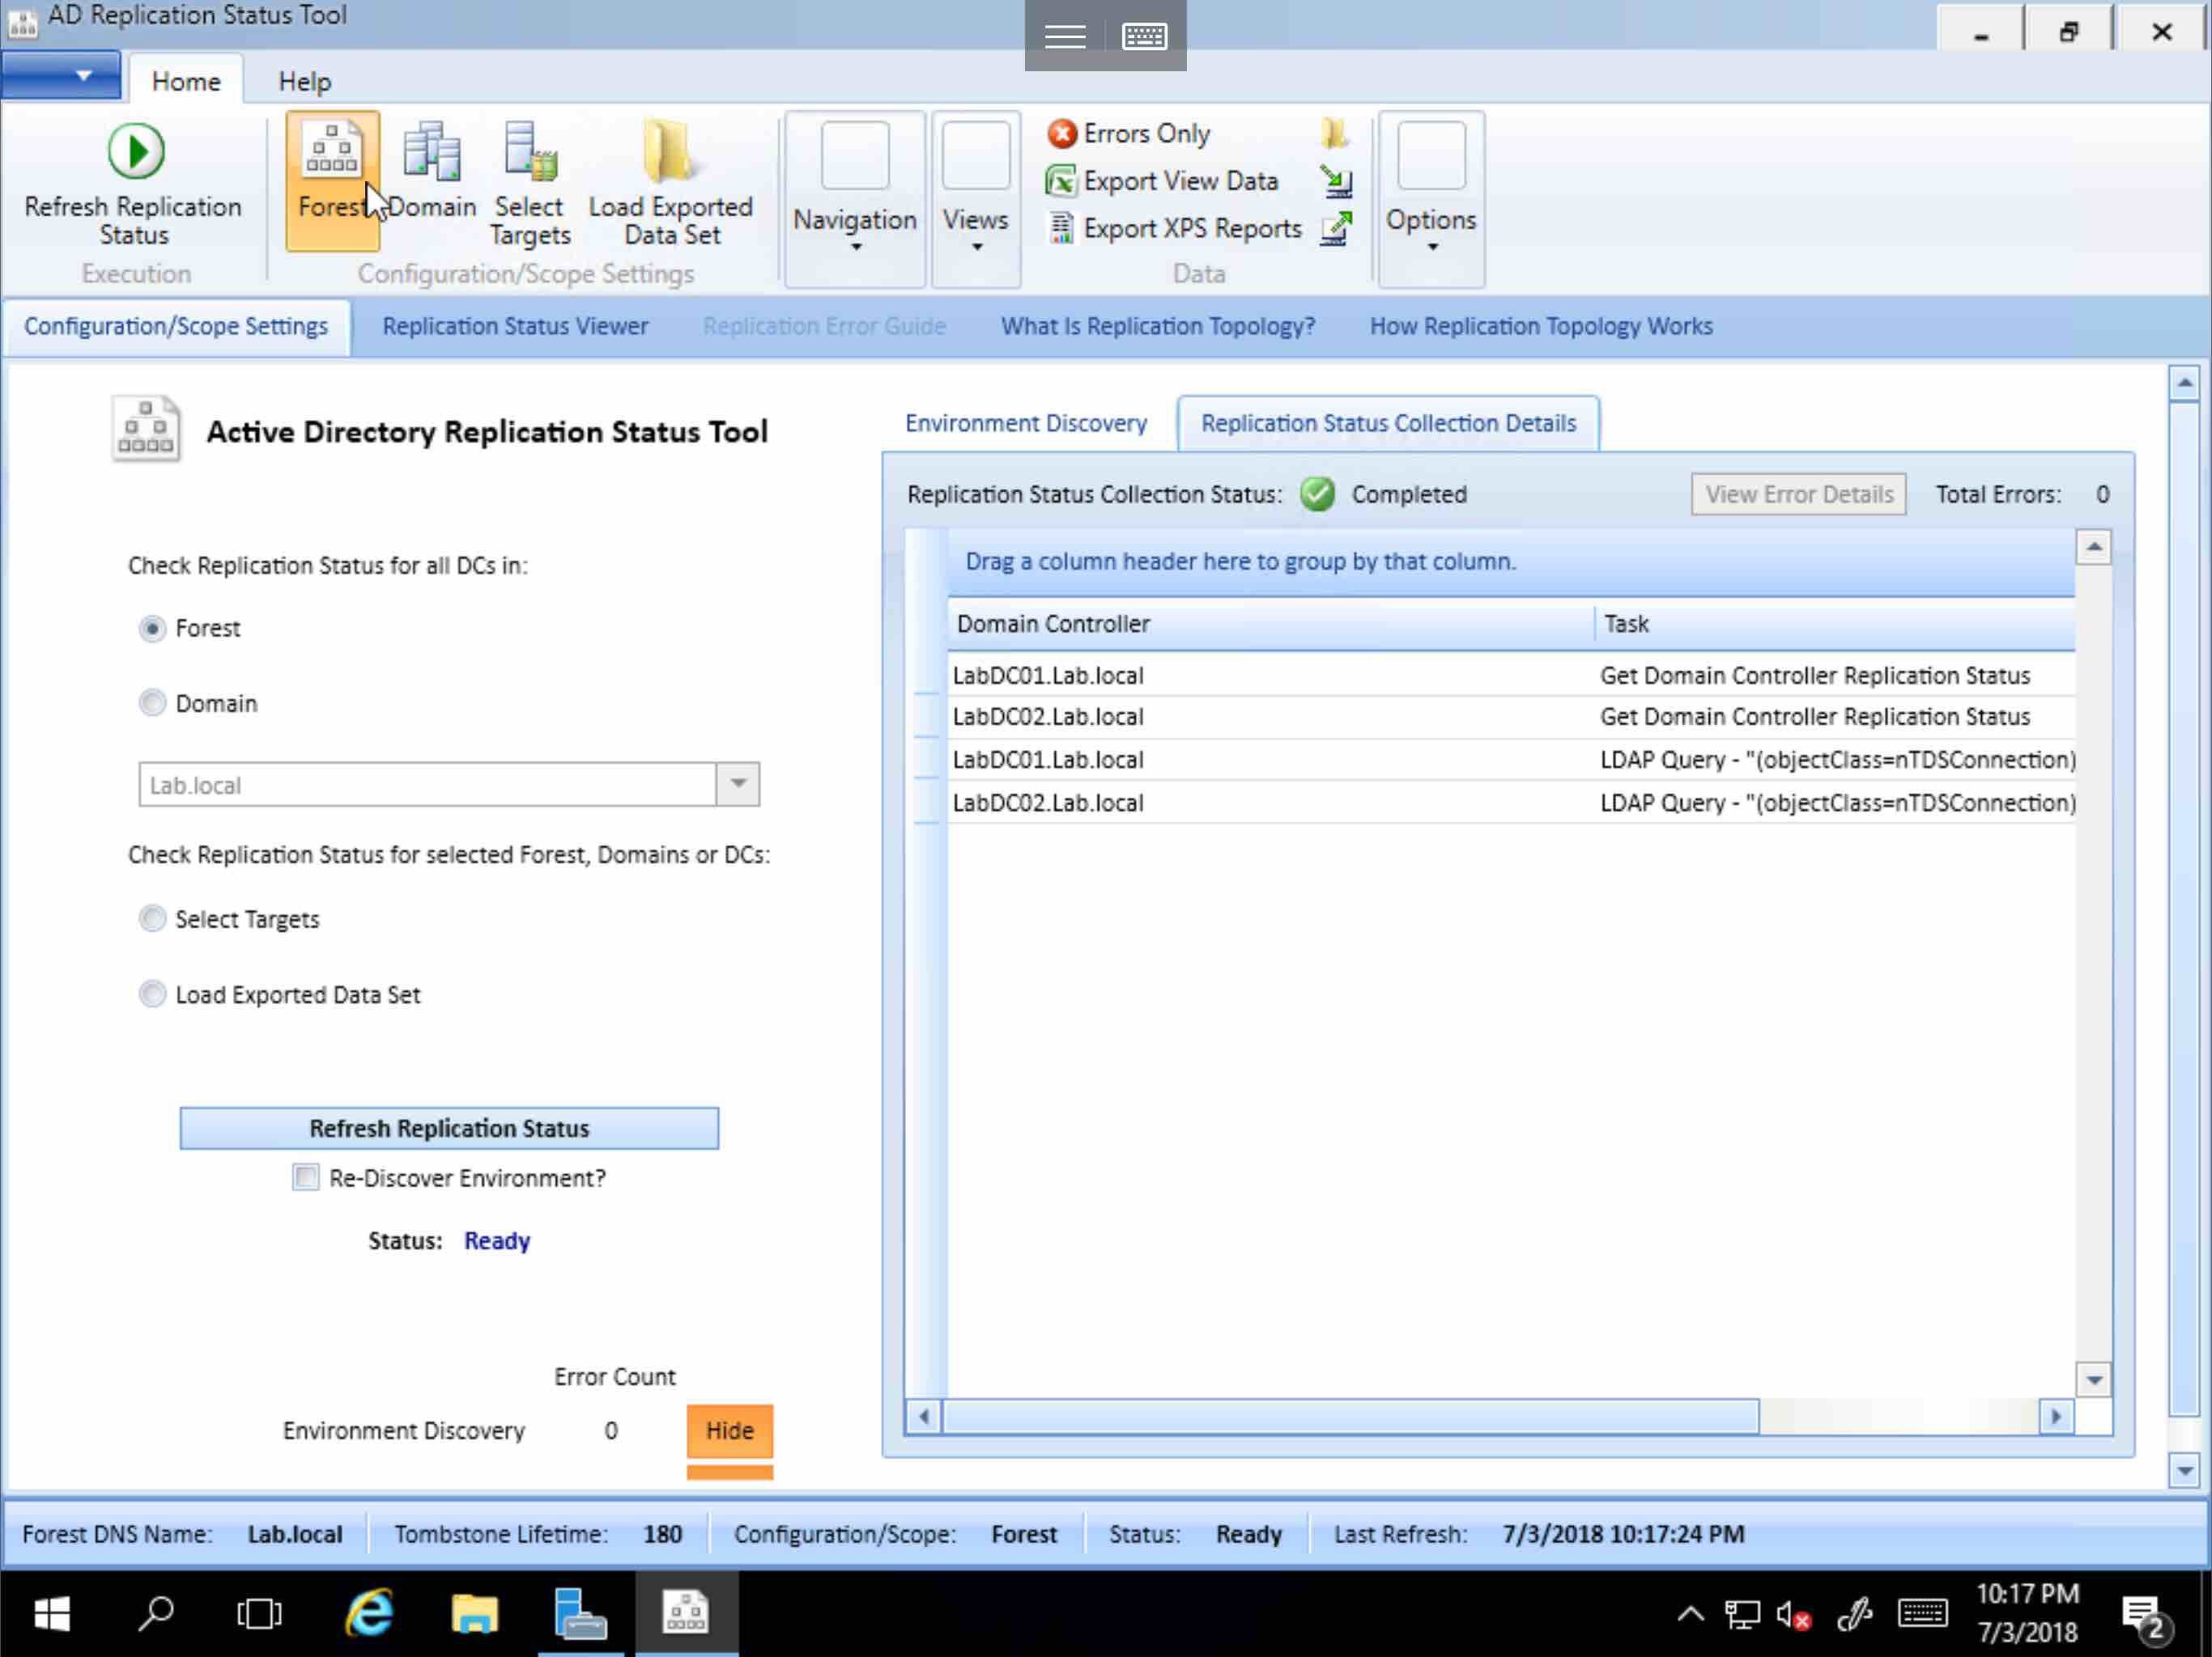Viewport: 2212px width, 1657px height.
Task: Click the yellow folder icon in Data group
Action: click(1335, 133)
